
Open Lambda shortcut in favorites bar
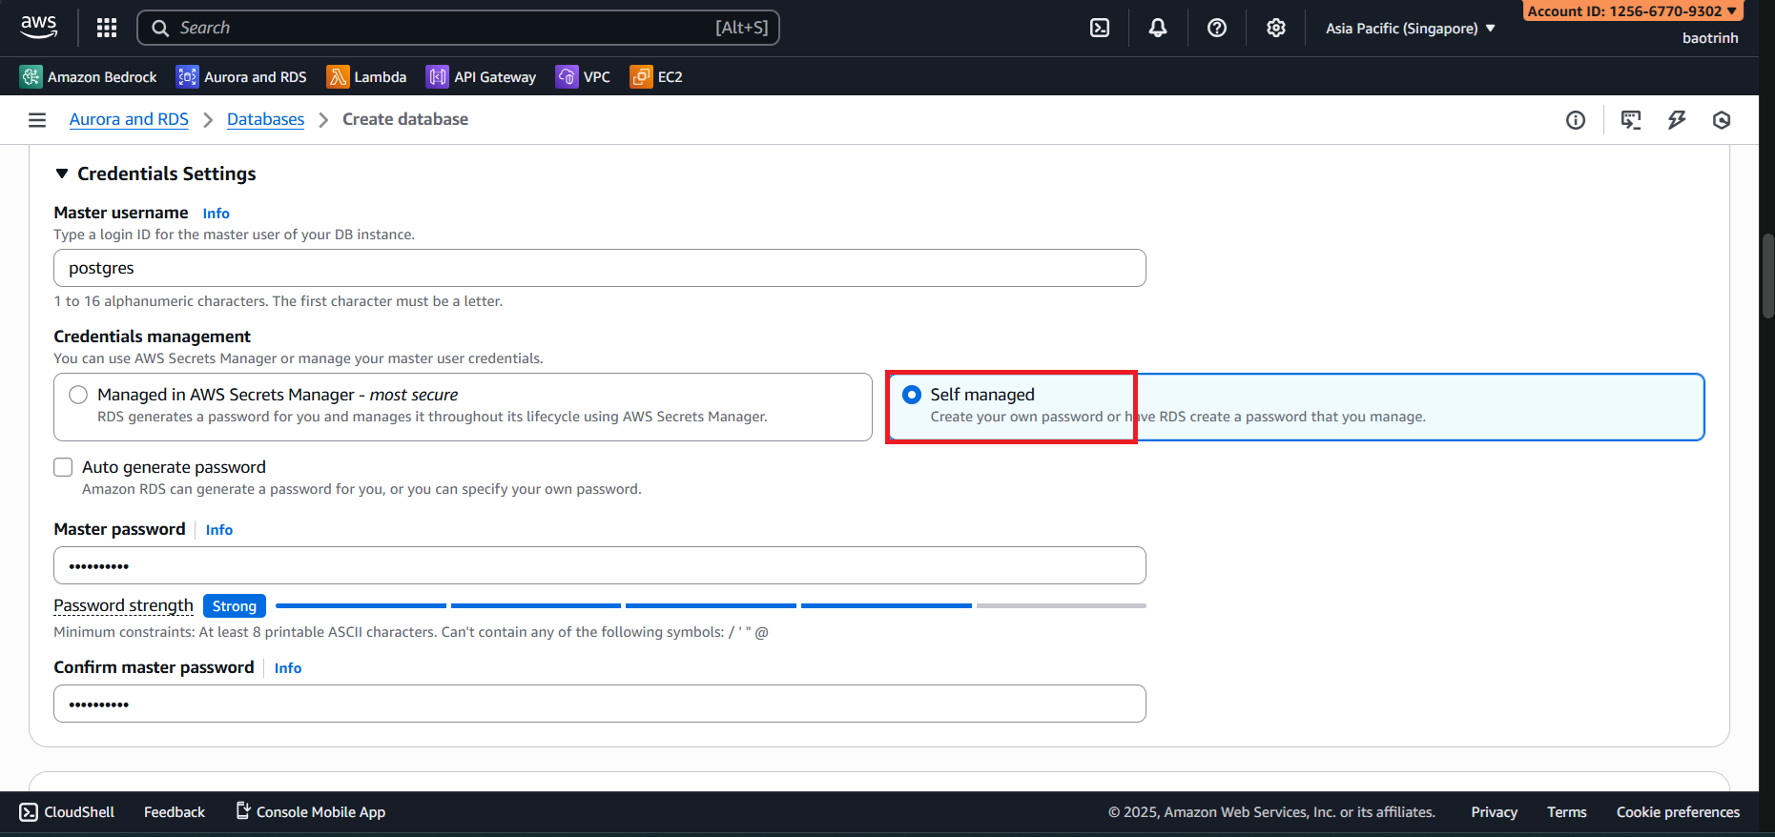click(x=366, y=77)
